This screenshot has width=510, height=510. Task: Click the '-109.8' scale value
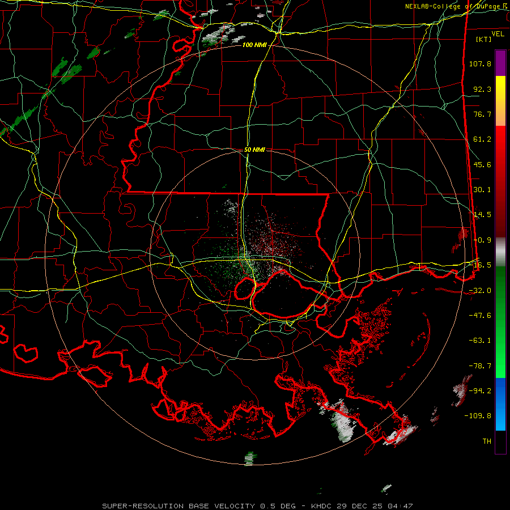coord(478,416)
